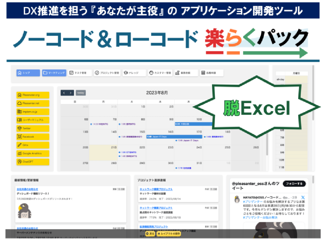The height and width of the screenshot is (240, 322).
Task: Click the hawk thumbnail in dashboard news
Action: [x=24, y=211]
